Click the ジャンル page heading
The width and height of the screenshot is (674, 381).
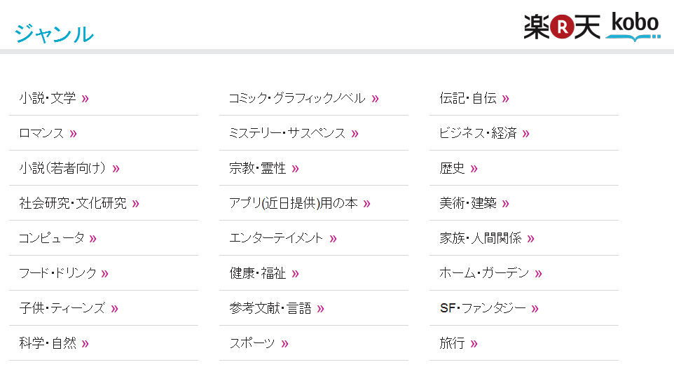[54, 33]
